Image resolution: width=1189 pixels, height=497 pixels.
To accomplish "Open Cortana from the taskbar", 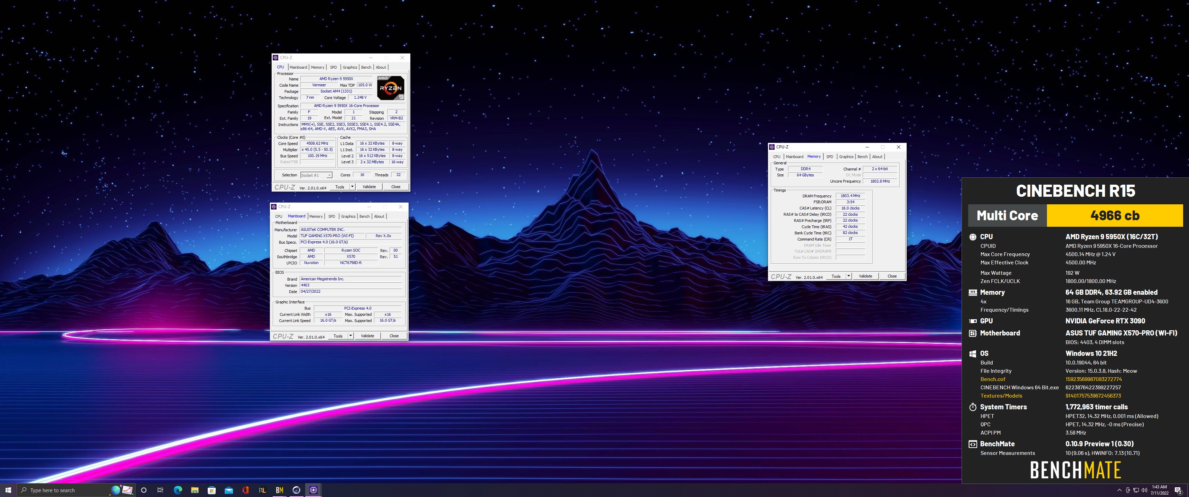I will (x=143, y=490).
